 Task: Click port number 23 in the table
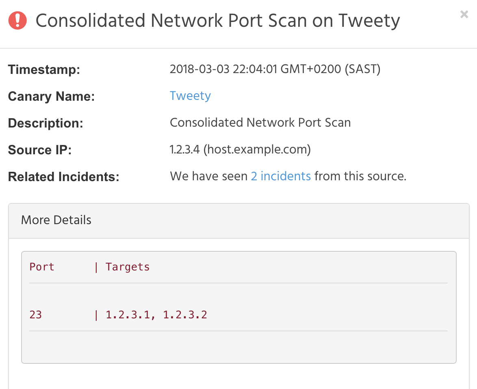pos(36,315)
